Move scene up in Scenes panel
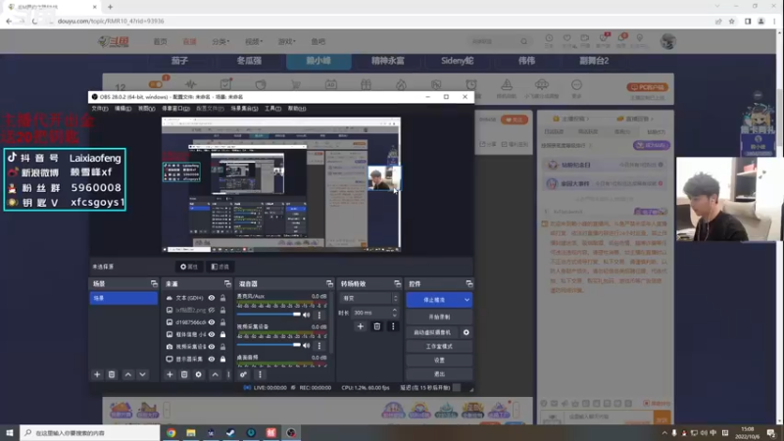The image size is (784, 441). point(128,374)
